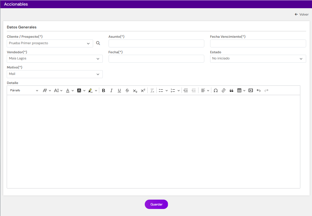
Task: Insert media with the video icon
Action: (x=251, y=90)
